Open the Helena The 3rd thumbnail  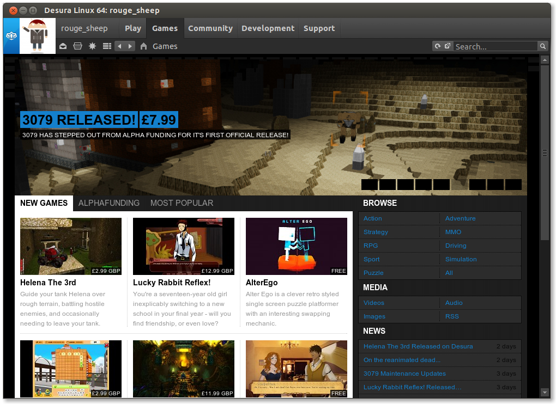(71, 247)
